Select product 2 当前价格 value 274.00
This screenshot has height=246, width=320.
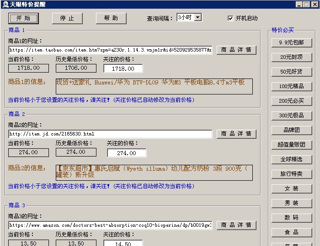coord(28,152)
